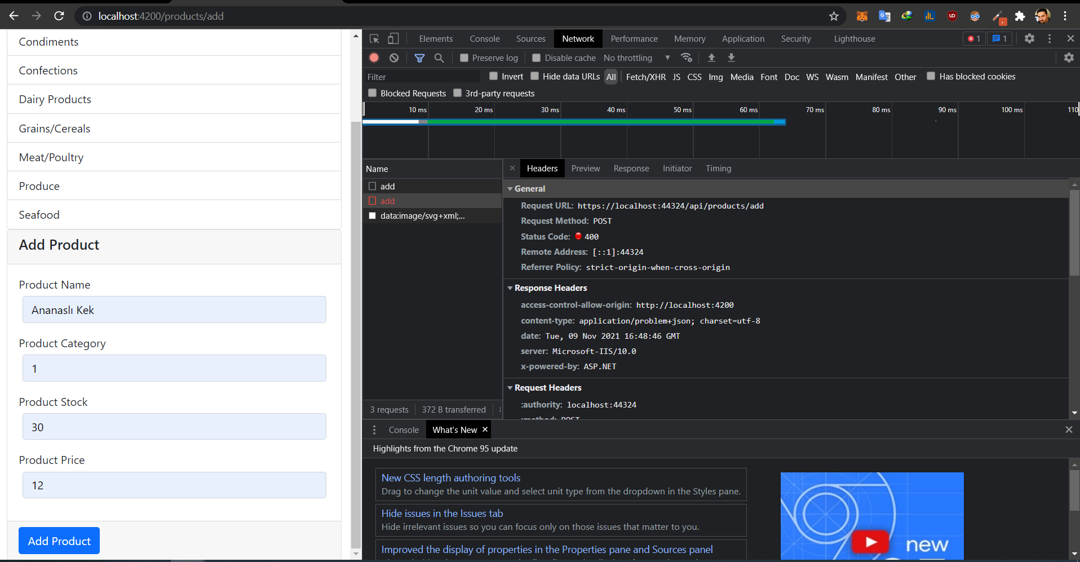
Task: Focus the network Filter text box
Action: [x=423, y=77]
